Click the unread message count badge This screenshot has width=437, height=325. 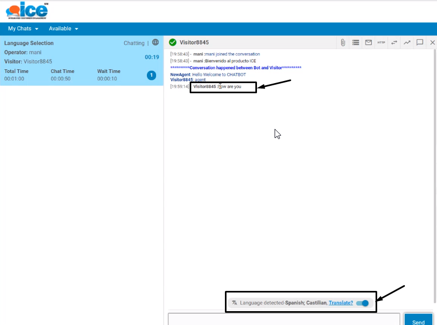coord(151,76)
